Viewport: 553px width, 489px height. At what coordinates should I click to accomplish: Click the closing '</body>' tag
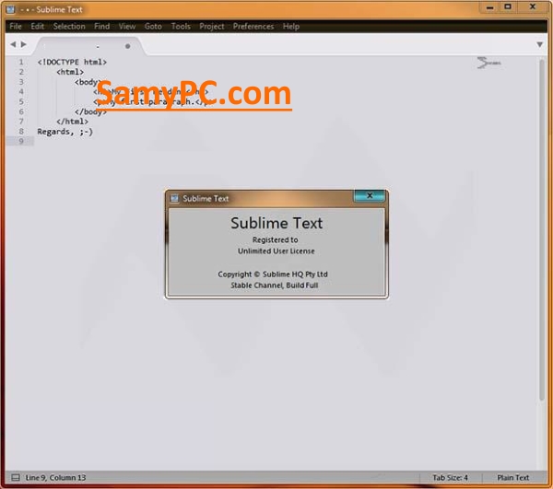(90, 111)
